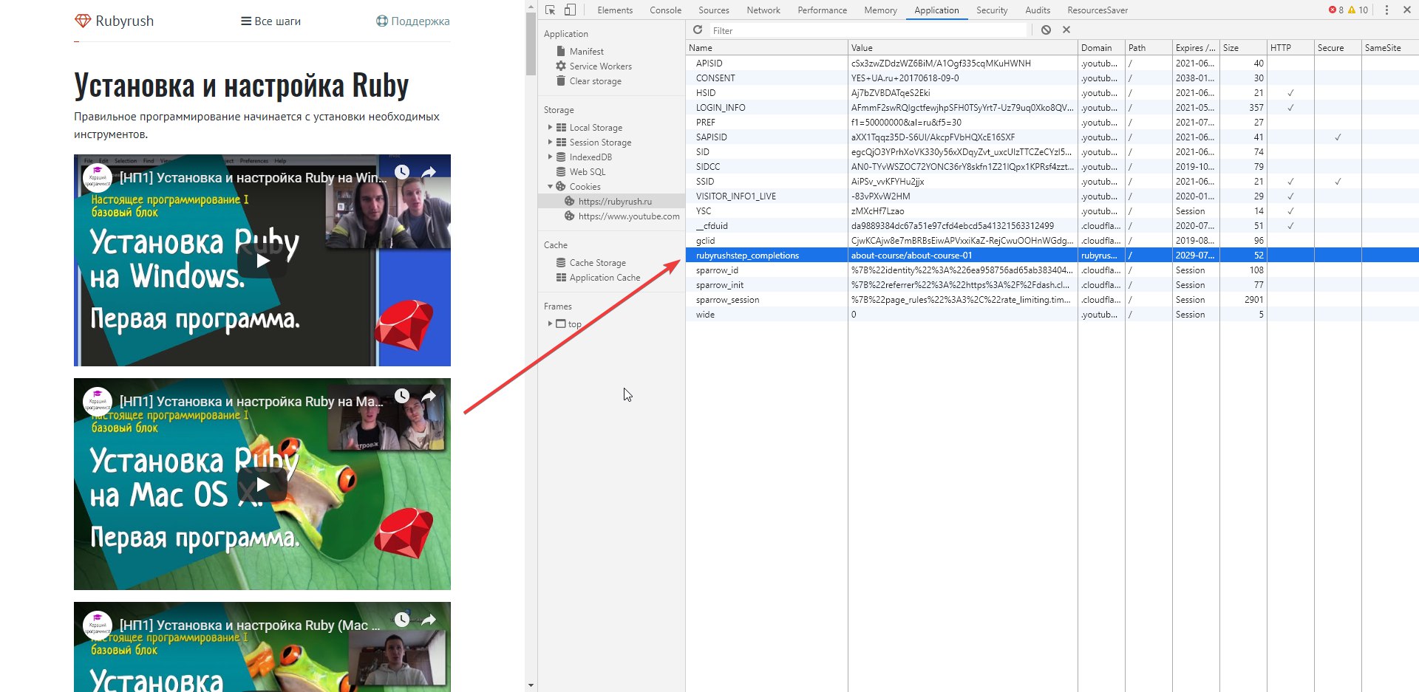Open Cache Storage item
This screenshot has height=692, width=1419.
tap(597, 262)
